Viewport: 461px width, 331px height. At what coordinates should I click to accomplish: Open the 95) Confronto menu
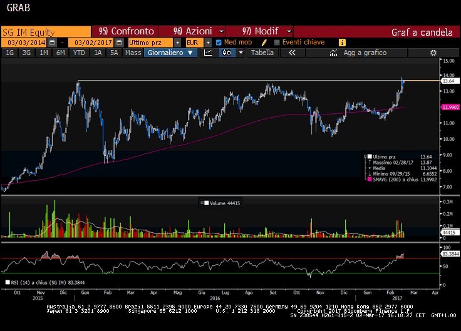click(x=125, y=31)
